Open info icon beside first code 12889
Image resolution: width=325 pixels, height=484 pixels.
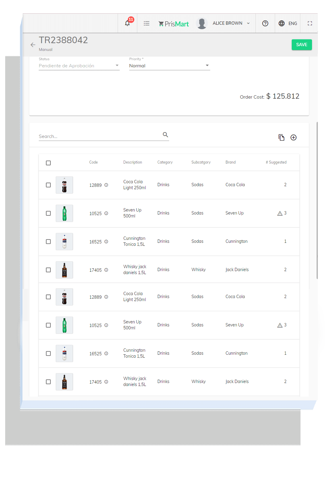coord(106,185)
